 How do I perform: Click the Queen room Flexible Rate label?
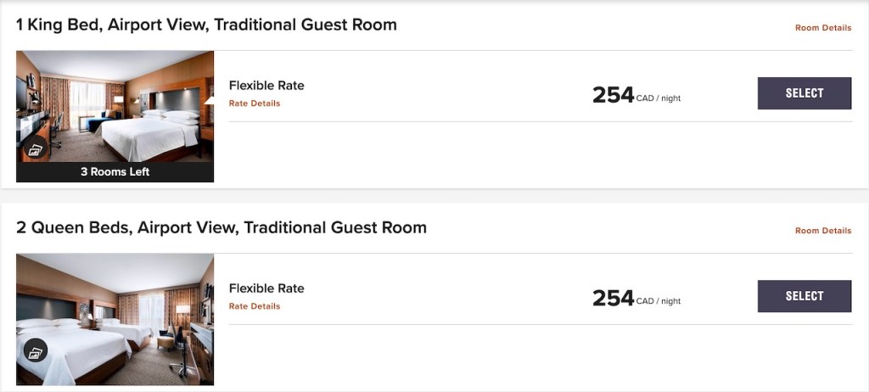tap(266, 288)
